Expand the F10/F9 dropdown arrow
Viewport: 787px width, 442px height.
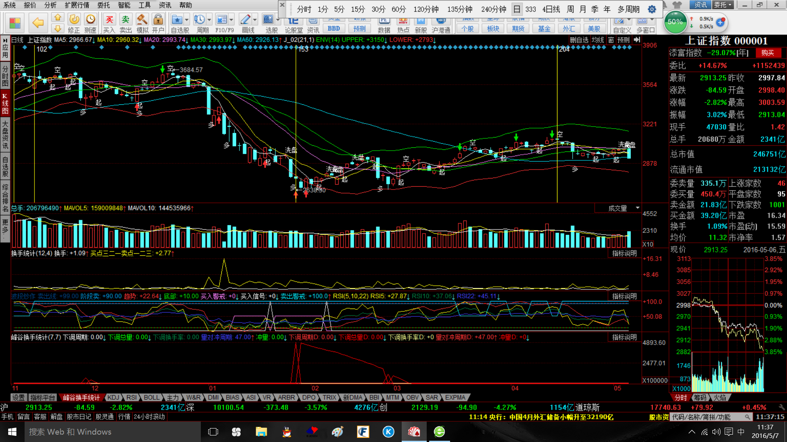[231, 20]
